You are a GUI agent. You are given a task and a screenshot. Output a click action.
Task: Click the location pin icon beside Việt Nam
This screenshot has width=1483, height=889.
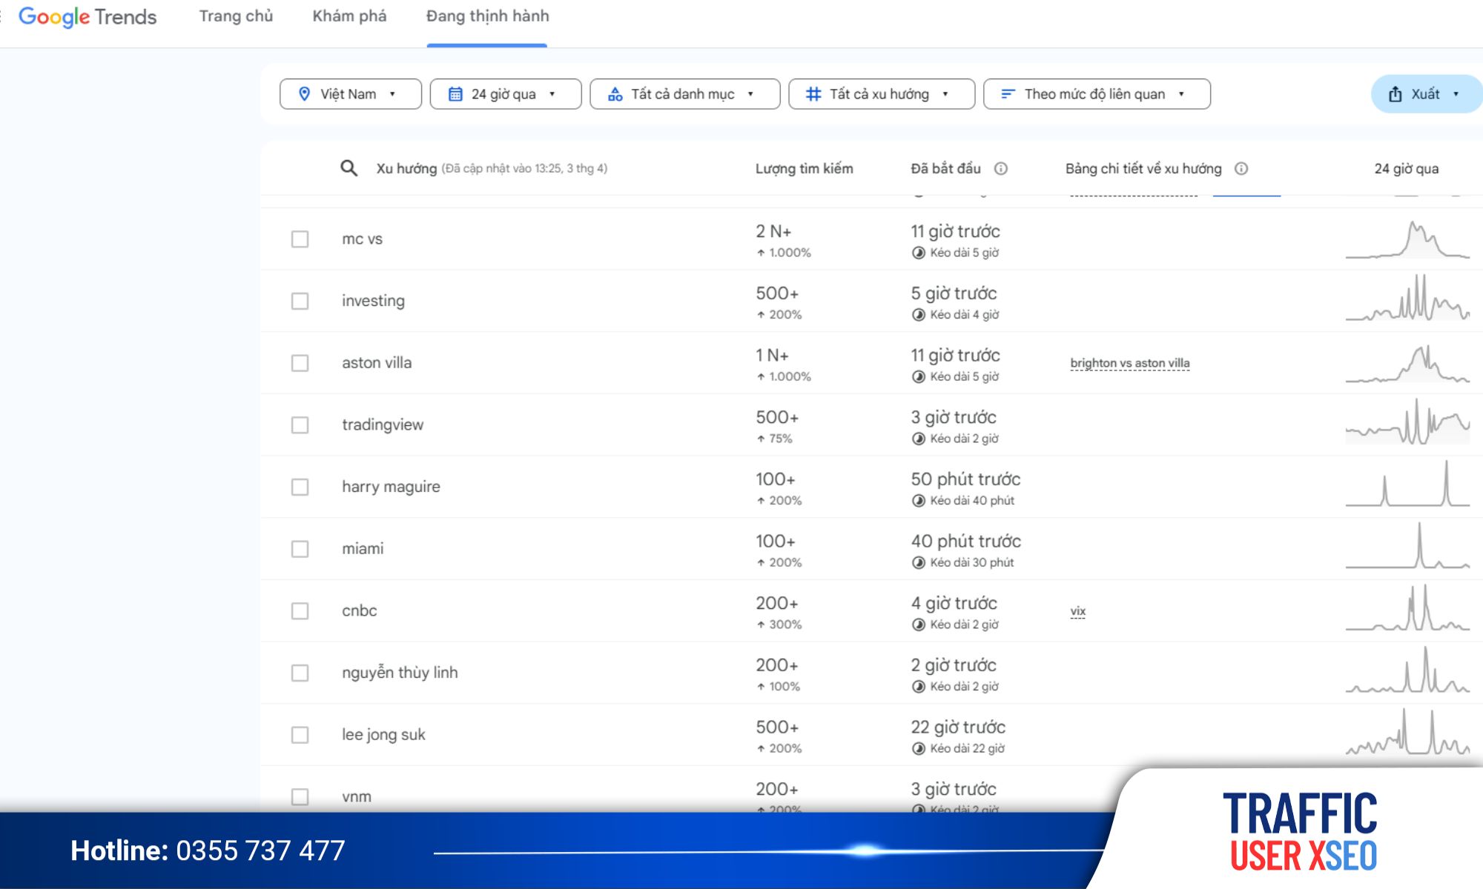point(304,94)
